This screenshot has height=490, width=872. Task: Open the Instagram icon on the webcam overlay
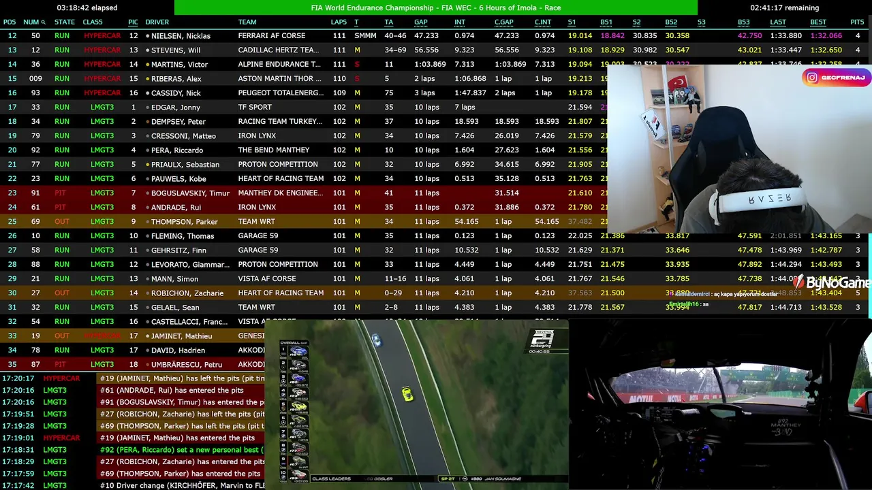[812, 78]
